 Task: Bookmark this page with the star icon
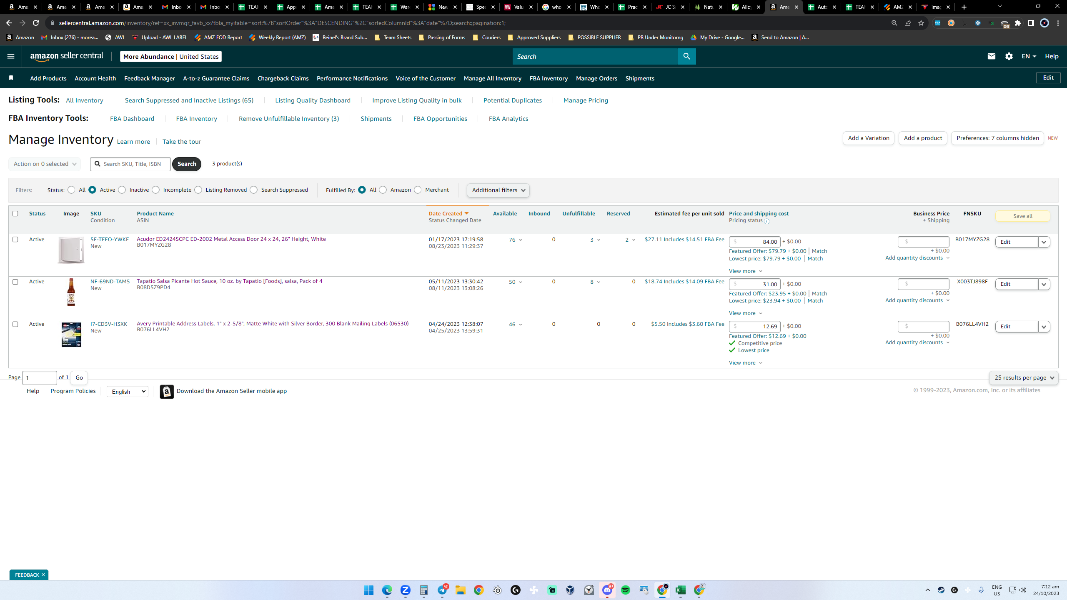point(921,23)
